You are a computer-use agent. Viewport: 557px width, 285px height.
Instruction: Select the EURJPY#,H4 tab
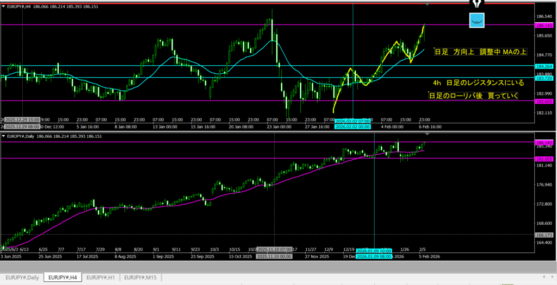[x=63, y=277]
